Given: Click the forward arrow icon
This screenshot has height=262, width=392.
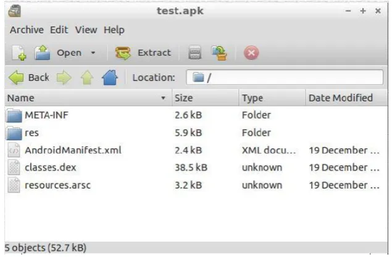Looking at the screenshot, I should tap(64, 78).
